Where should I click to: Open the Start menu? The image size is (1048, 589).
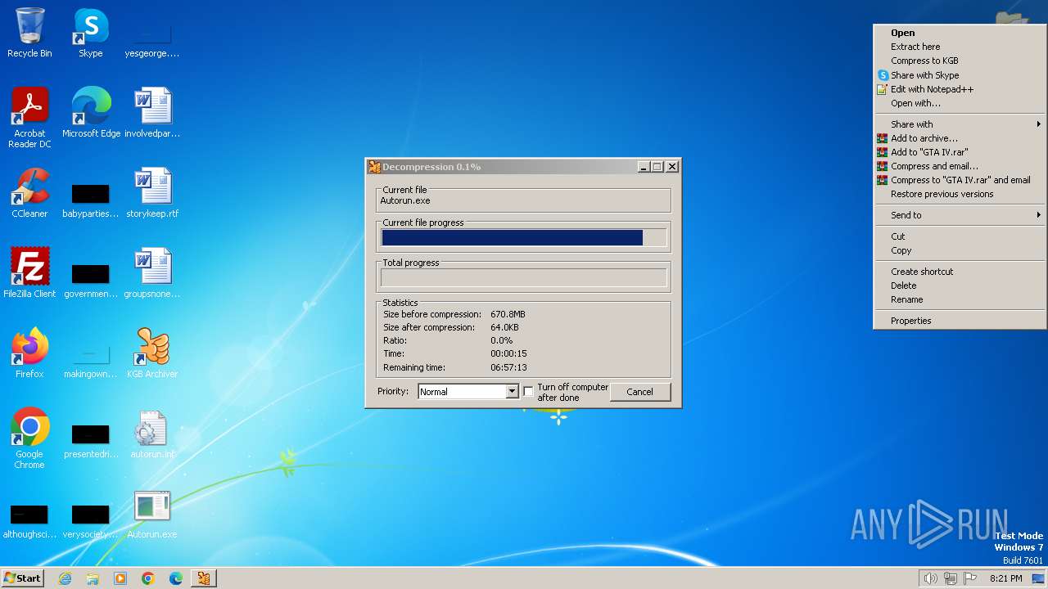pyautogui.click(x=22, y=578)
